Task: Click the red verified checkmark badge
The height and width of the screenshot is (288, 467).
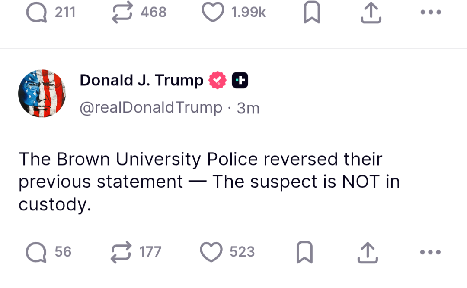Action: coord(218,80)
